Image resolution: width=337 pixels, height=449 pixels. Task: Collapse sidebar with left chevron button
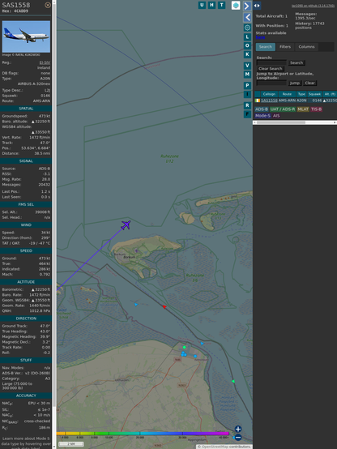click(247, 17)
